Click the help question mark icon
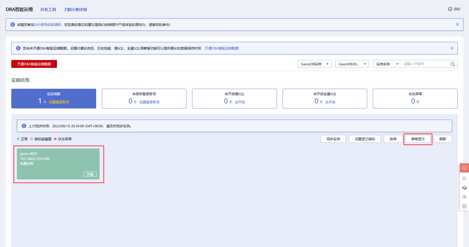Screen dimensions: 469x247 (x=464, y=197)
